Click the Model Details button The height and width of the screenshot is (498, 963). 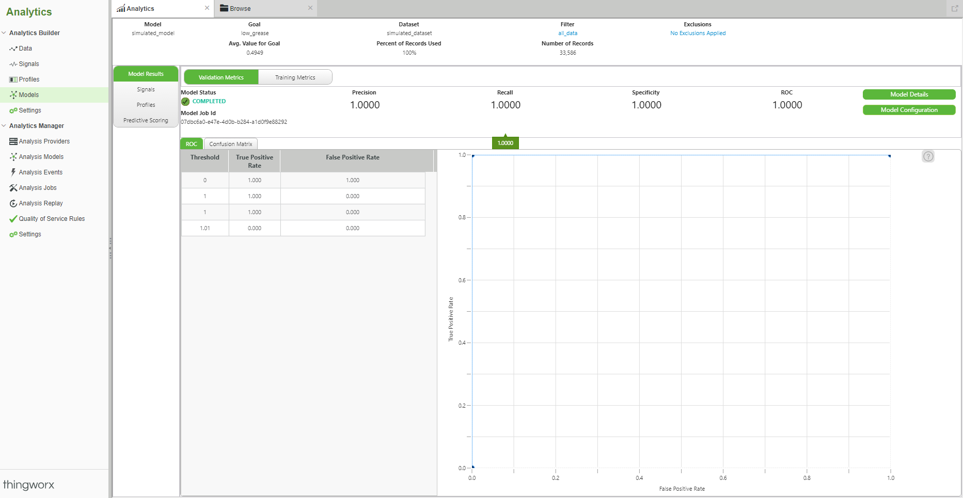click(909, 94)
